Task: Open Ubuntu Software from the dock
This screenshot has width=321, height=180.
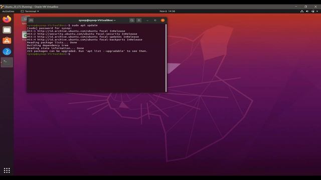Action: coord(7,40)
